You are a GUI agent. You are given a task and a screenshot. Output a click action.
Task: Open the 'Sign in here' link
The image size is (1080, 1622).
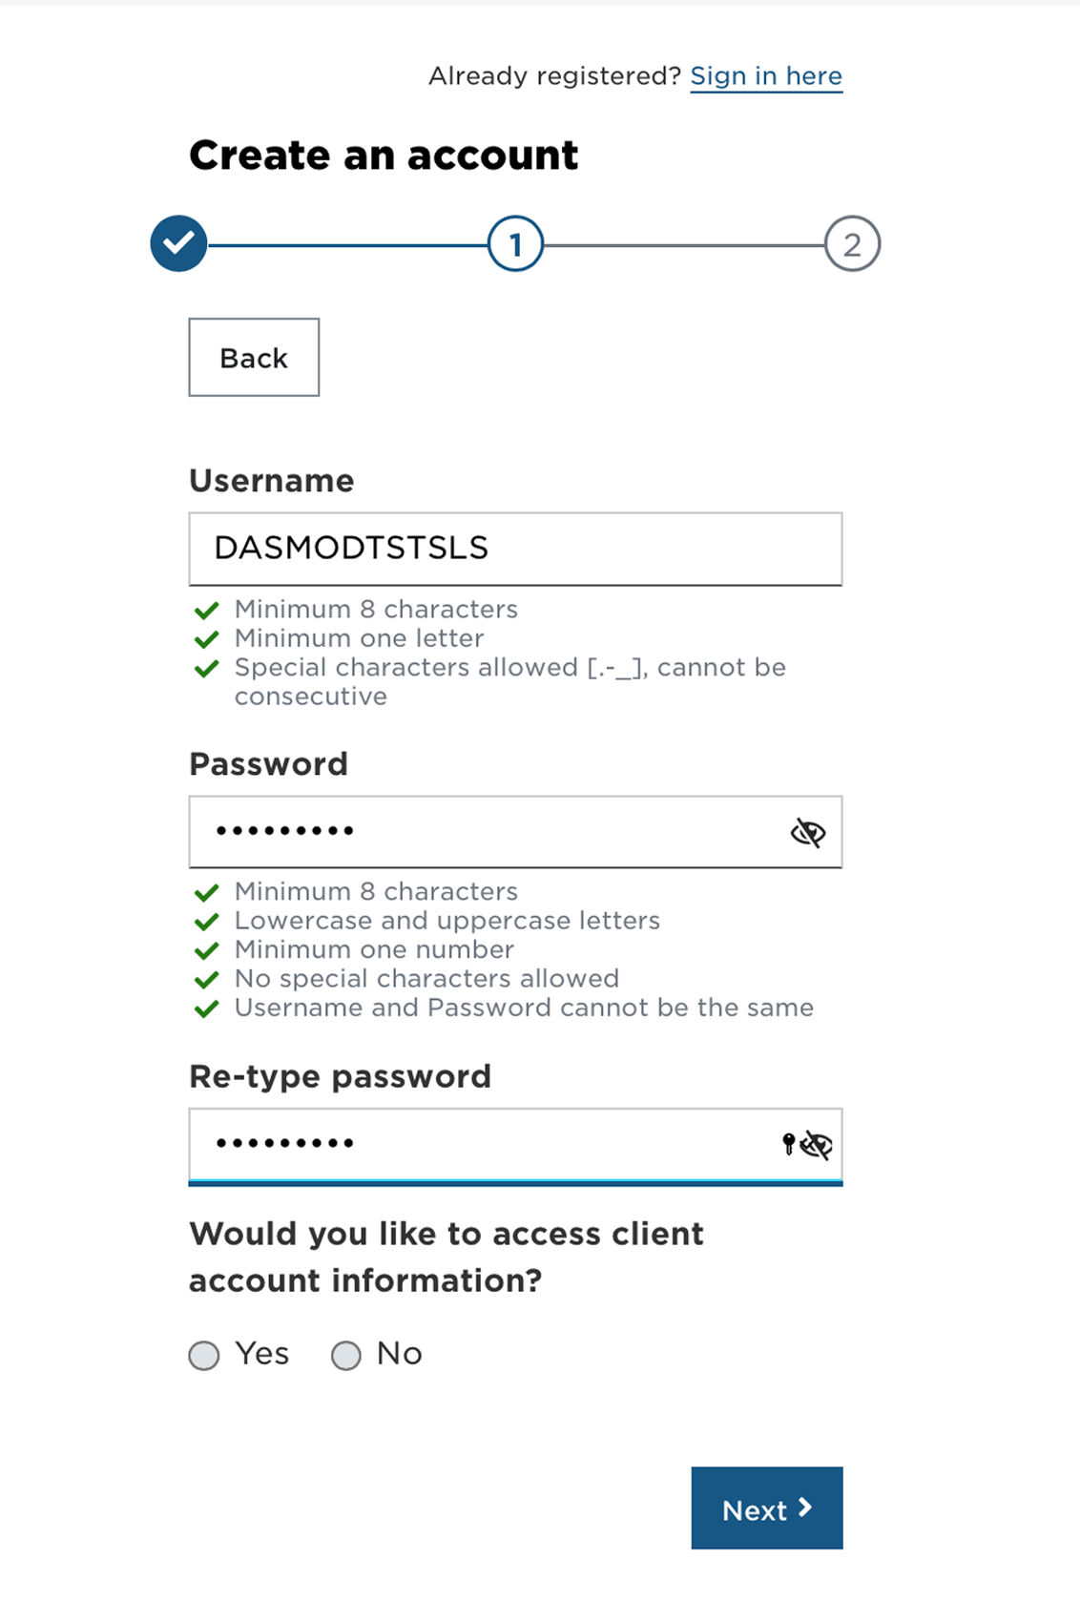click(766, 75)
